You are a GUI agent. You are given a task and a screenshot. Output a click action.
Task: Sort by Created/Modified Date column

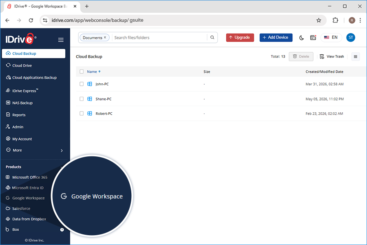pyautogui.click(x=325, y=72)
